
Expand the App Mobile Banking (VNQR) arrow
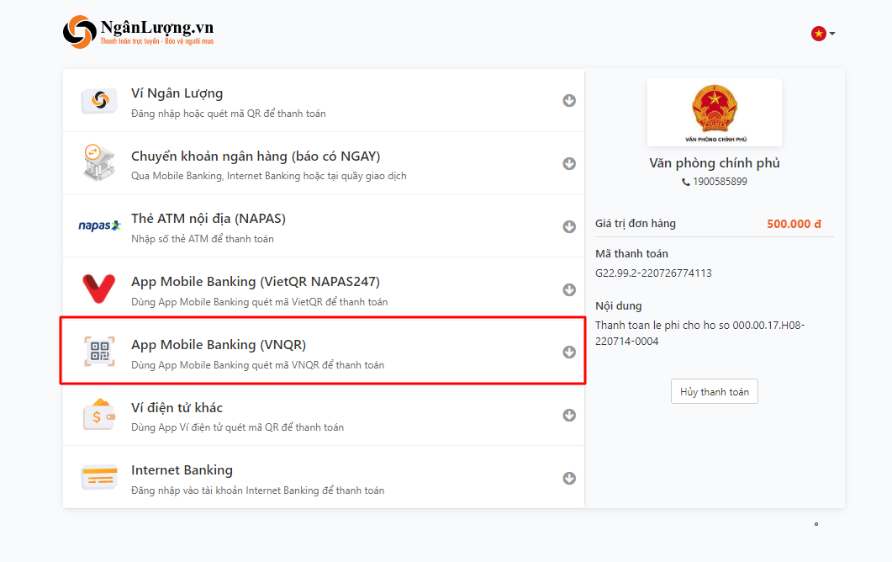click(569, 352)
